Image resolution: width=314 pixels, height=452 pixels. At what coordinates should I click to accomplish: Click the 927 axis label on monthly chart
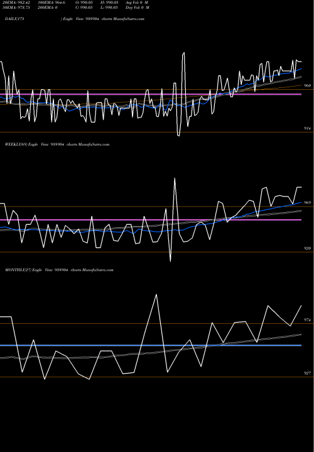coord(307,373)
